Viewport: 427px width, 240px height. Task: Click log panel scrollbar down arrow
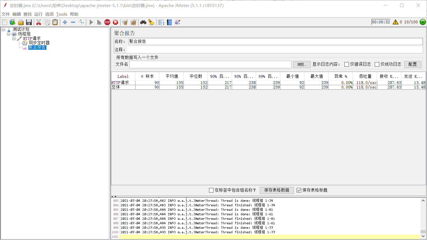pos(423,236)
